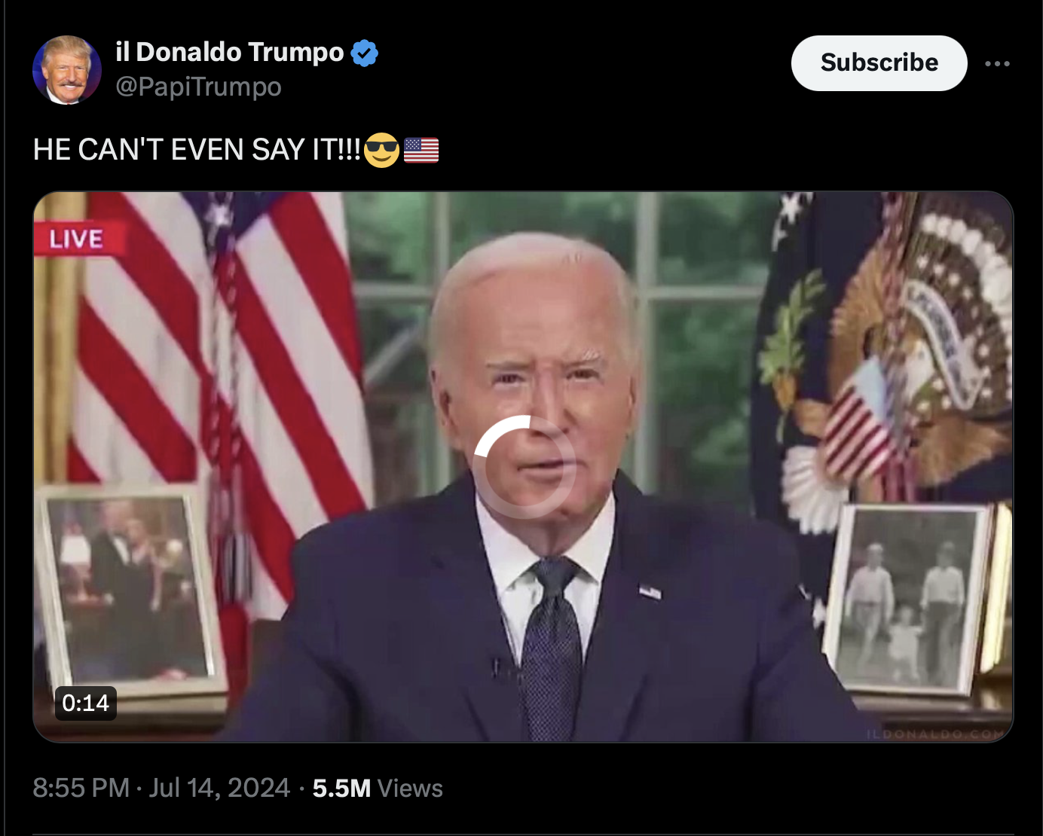Click the blue verified checkmark badge
Viewport: 1043px width, 836px height.
click(365, 53)
